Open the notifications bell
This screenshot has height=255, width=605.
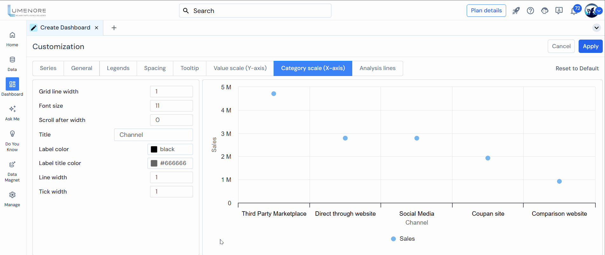coord(574,11)
